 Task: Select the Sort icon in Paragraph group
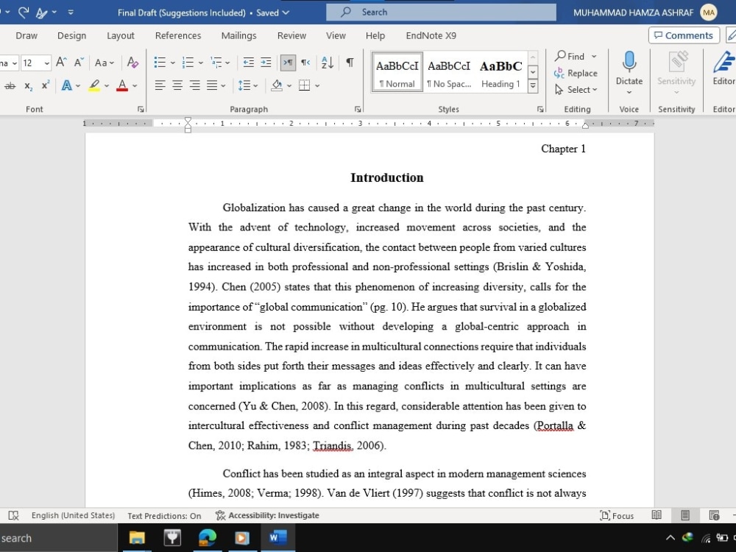click(327, 63)
